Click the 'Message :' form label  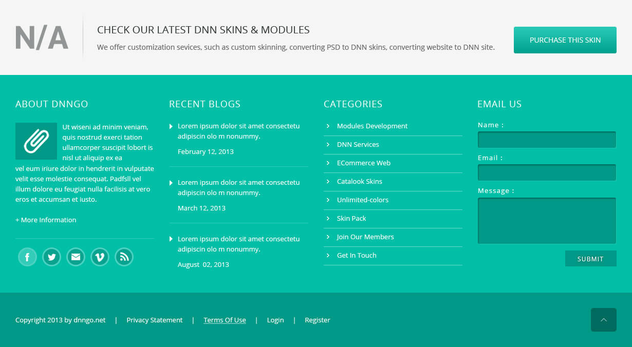[496, 190]
